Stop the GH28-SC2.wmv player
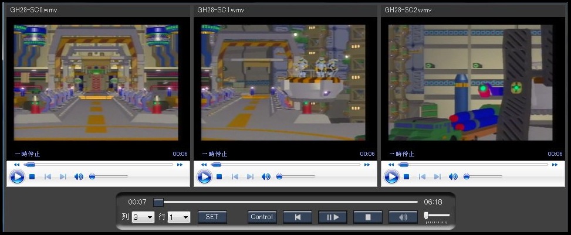This screenshot has width=571, height=235. coord(407,177)
